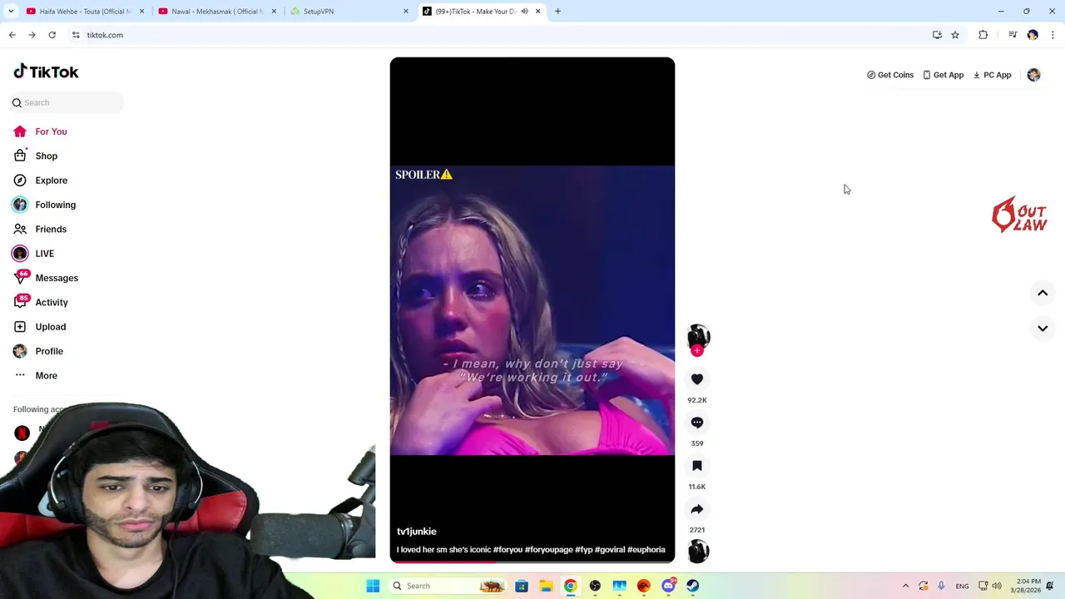Open the spinning sound disc below share
The image size is (1065, 599).
coord(698,551)
